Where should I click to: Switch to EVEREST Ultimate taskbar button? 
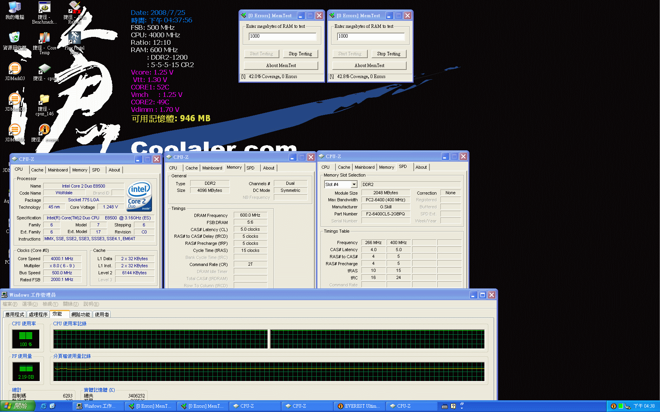359,406
